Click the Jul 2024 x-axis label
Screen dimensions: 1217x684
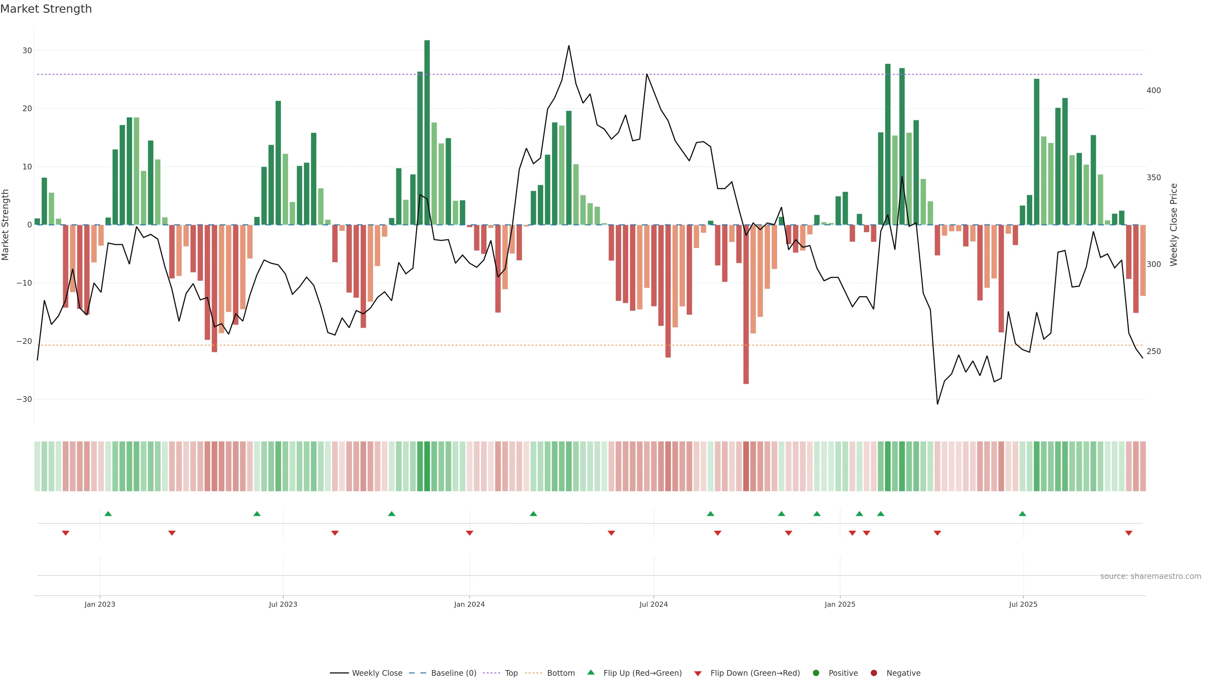tap(654, 604)
